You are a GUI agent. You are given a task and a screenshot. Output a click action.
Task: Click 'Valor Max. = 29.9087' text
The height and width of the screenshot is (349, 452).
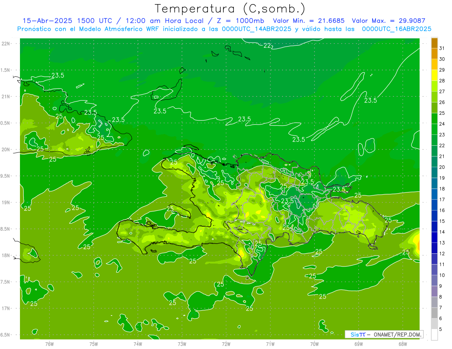388,21
